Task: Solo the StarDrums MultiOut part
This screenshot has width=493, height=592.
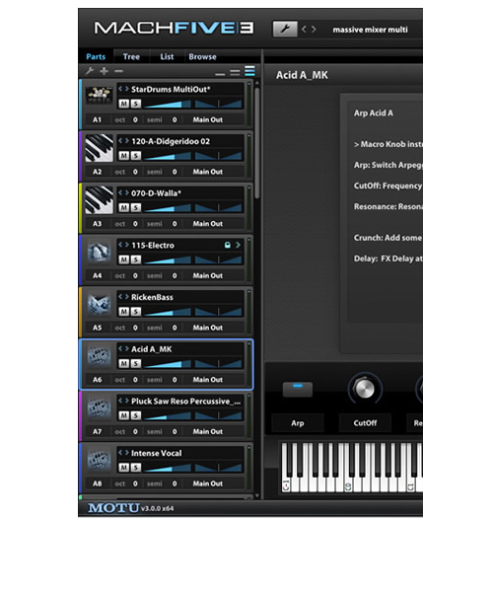Action: pos(136,104)
